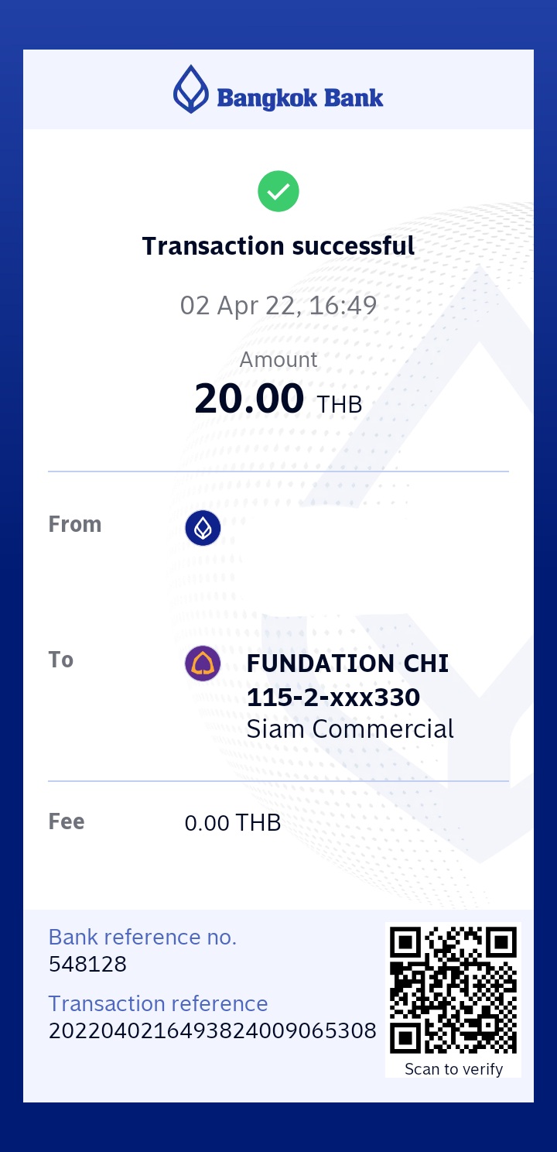The width and height of the screenshot is (557, 1152).
Task: Click the QR code image
Action: coord(453,990)
